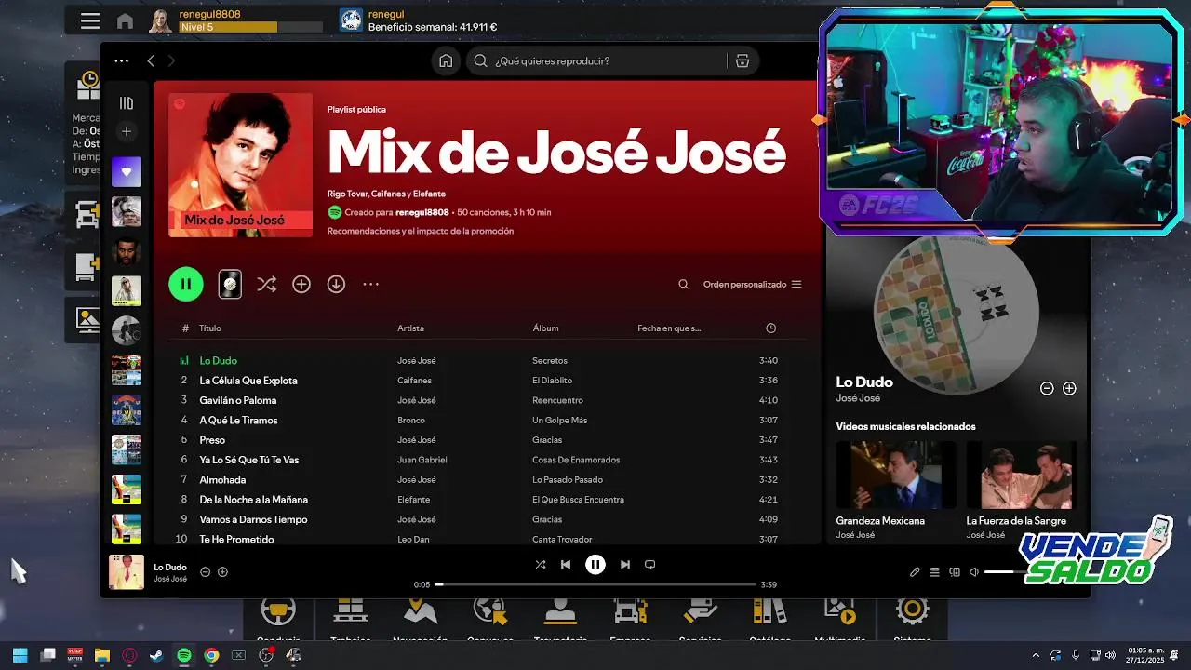Screen dimensions: 1191x670
Task: Search within playlist magnifier icon
Action: point(684,284)
